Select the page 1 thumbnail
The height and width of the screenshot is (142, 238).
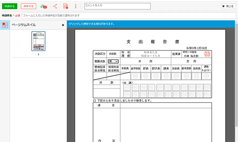click(38, 41)
